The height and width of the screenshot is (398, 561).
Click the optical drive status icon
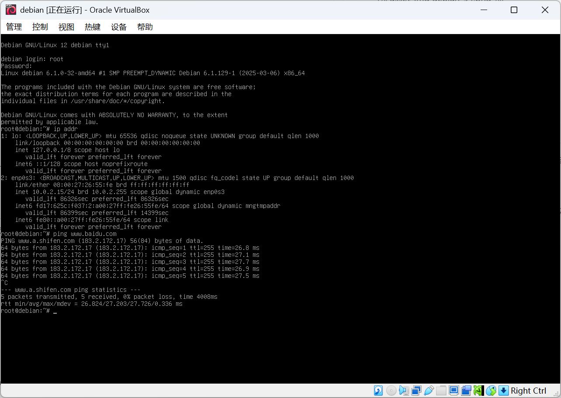pyautogui.click(x=391, y=391)
